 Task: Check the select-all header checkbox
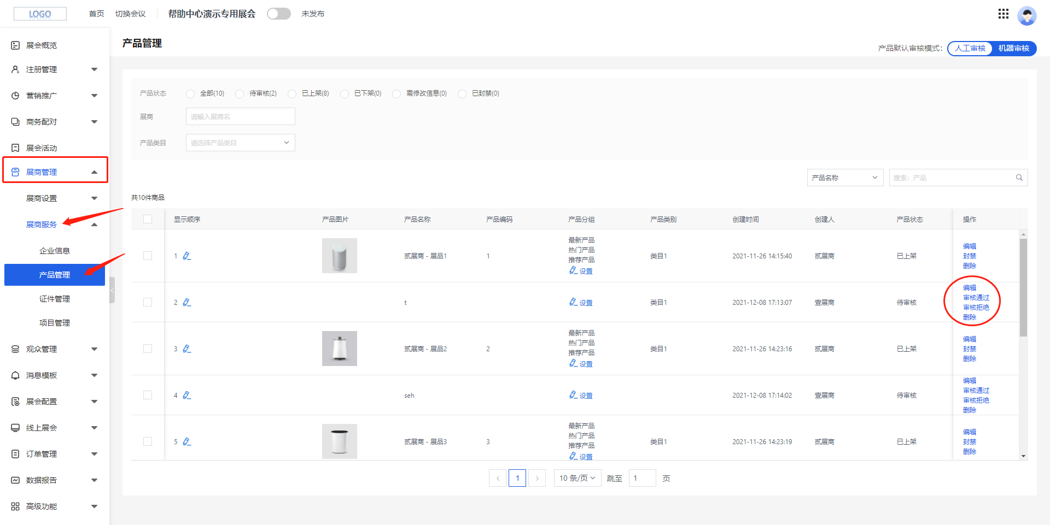pos(148,219)
